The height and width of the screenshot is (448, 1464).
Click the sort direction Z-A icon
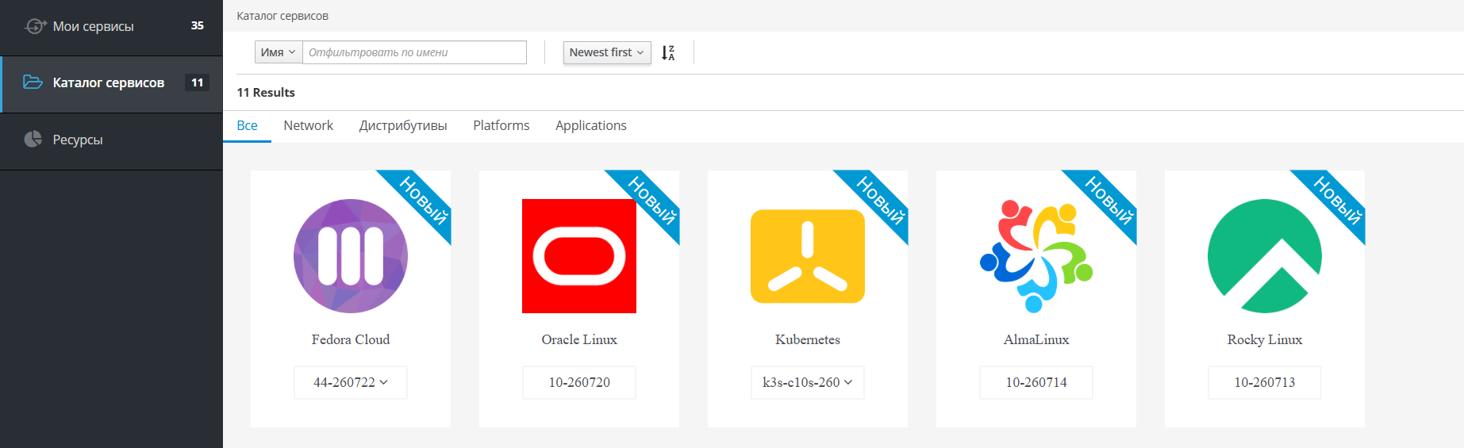[x=668, y=52]
